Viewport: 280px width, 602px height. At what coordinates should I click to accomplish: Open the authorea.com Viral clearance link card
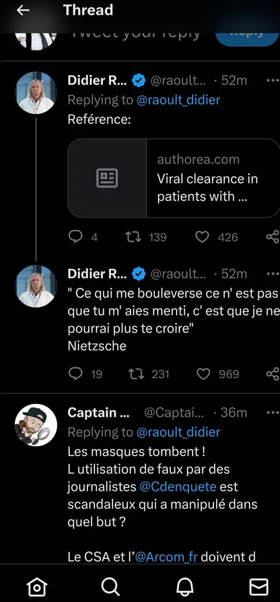coord(174,178)
